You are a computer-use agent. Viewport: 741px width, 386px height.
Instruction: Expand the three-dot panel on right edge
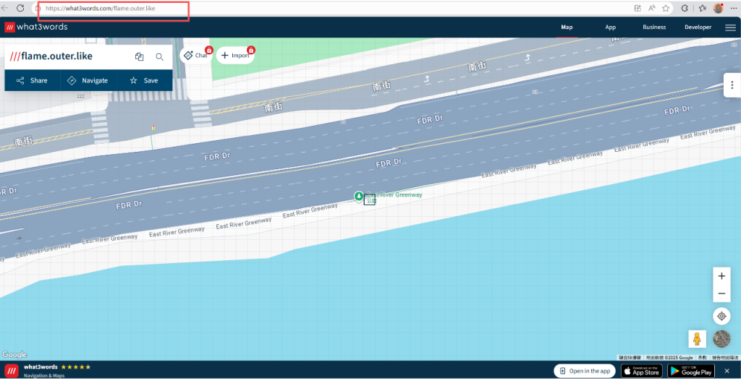(732, 85)
